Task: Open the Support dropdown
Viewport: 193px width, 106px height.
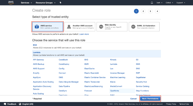Action: tap(181, 3)
